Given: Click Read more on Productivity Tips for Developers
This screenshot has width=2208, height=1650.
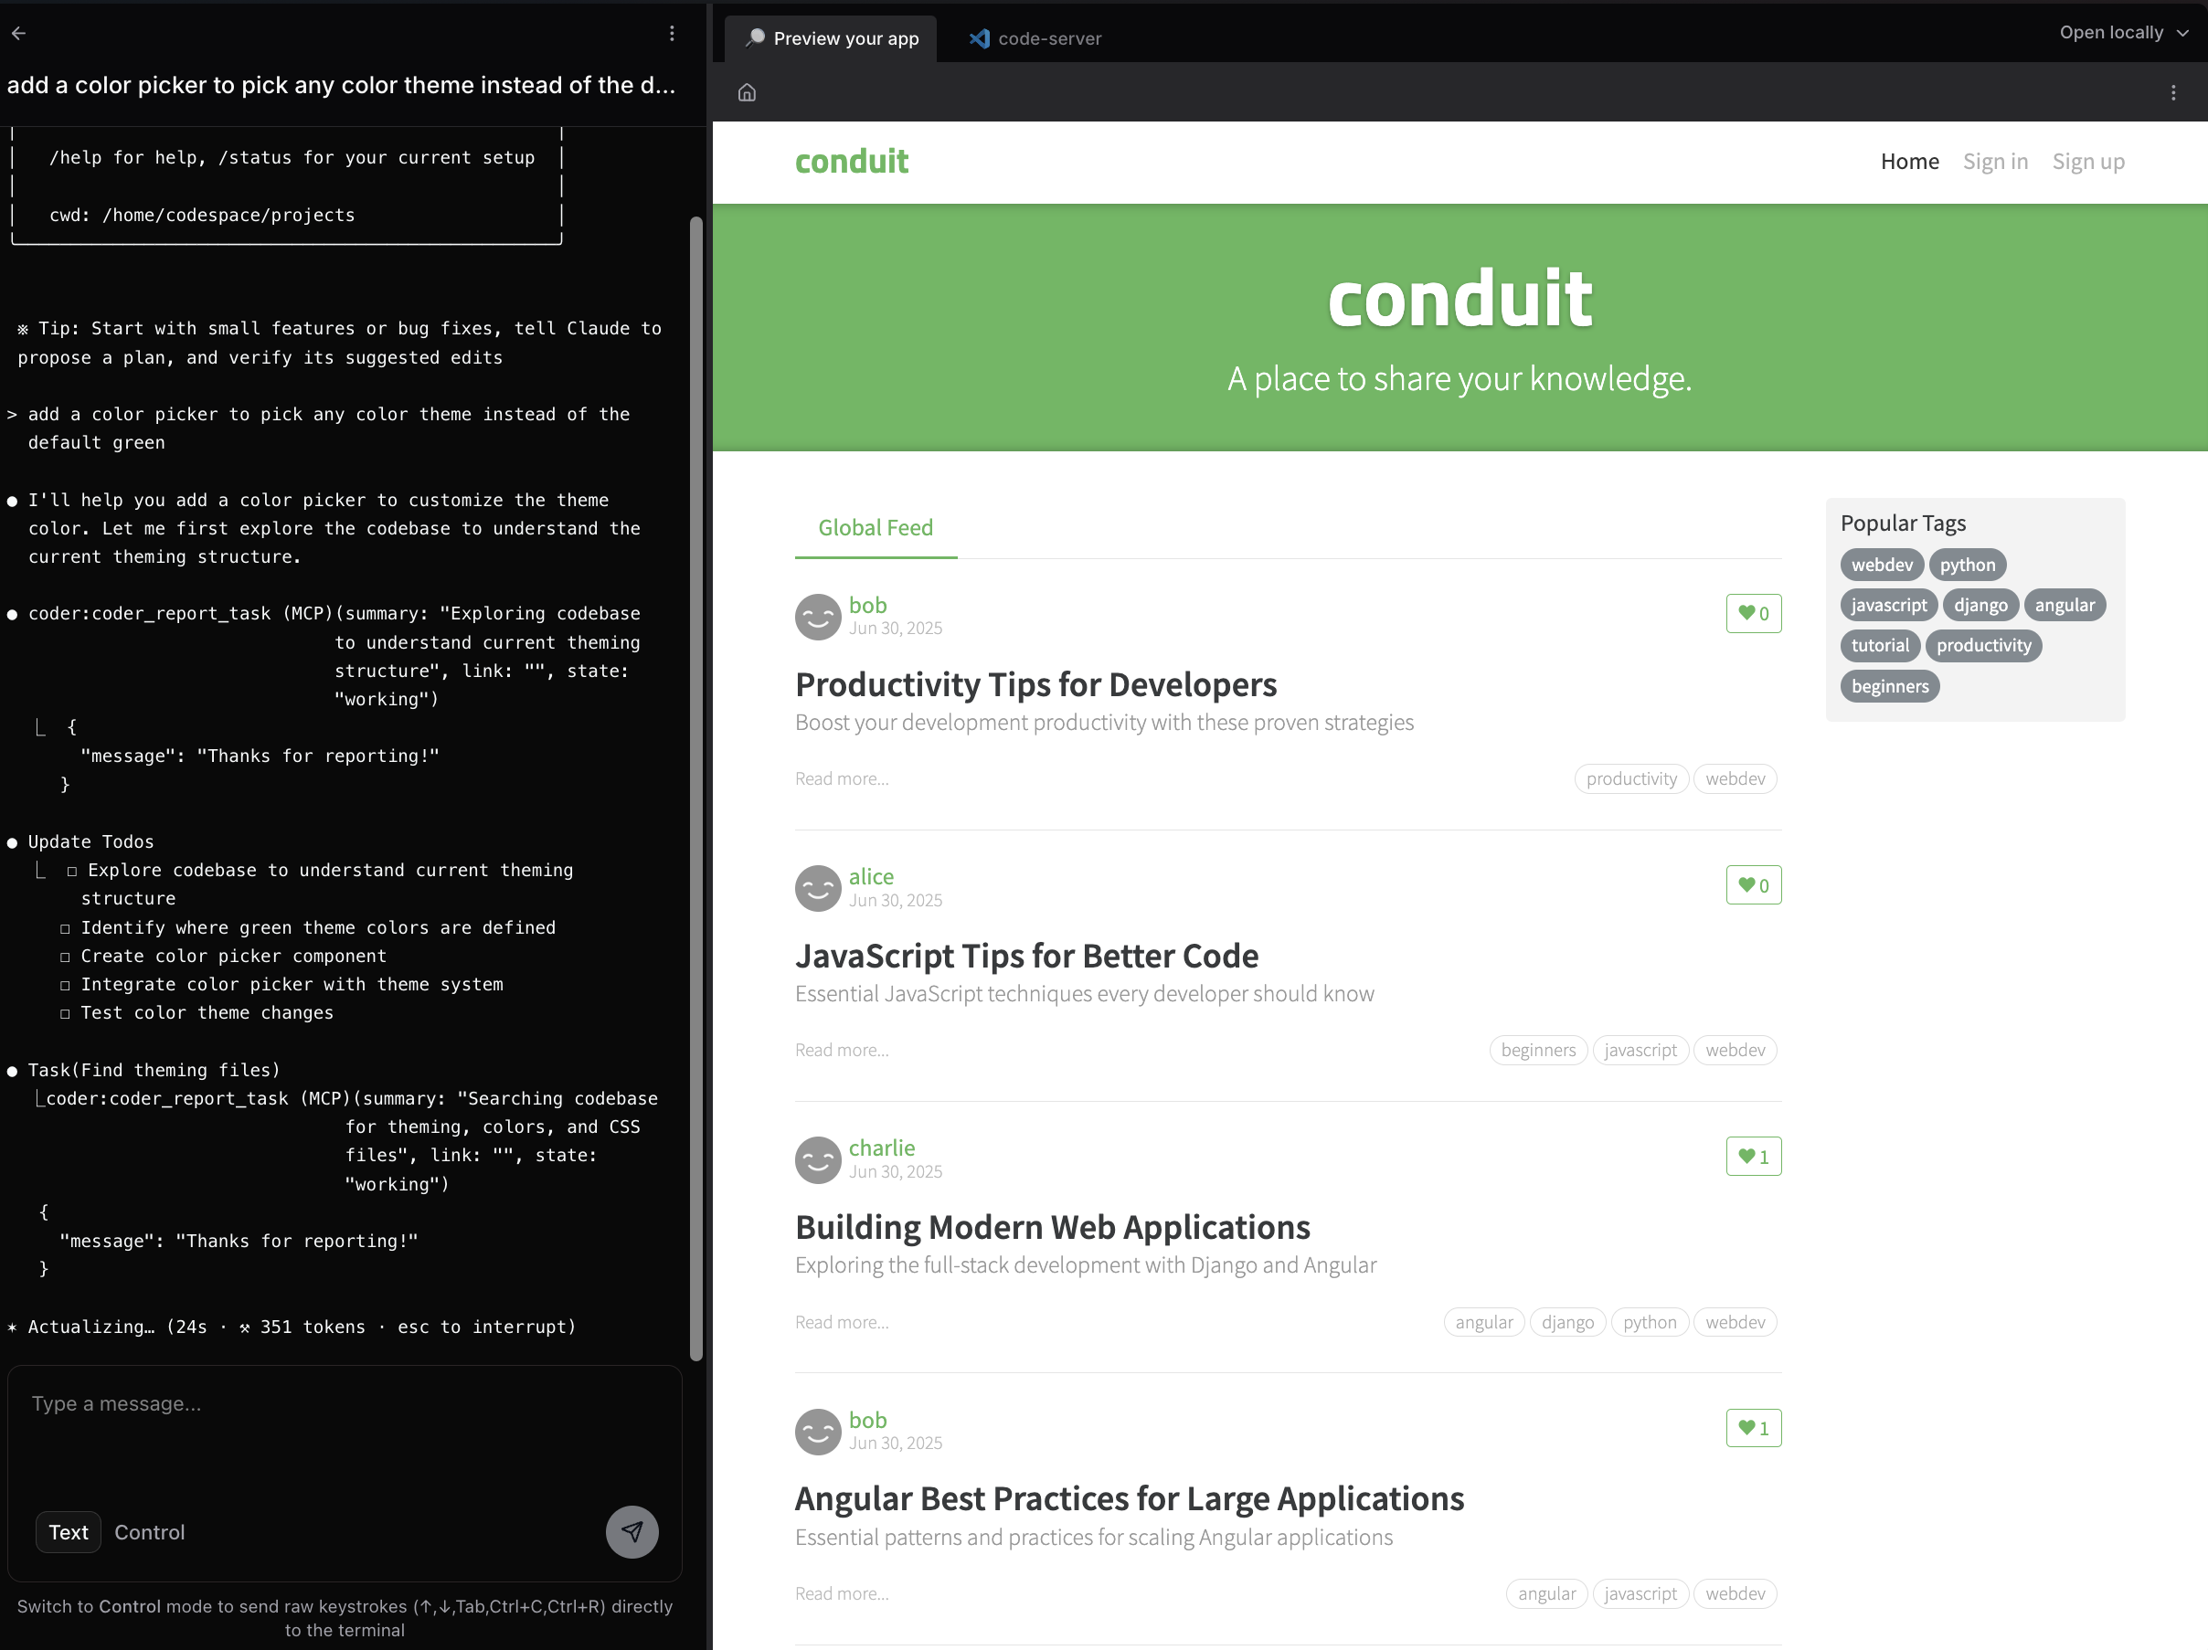Looking at the screenshot, I should (842, 778).
